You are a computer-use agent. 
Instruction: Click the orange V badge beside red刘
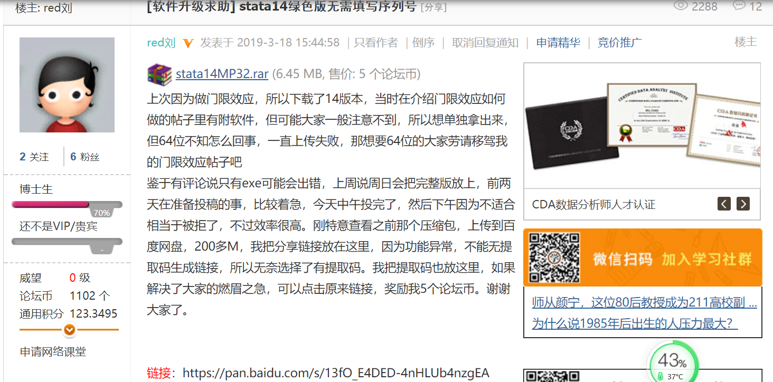(x=188, y=43)
